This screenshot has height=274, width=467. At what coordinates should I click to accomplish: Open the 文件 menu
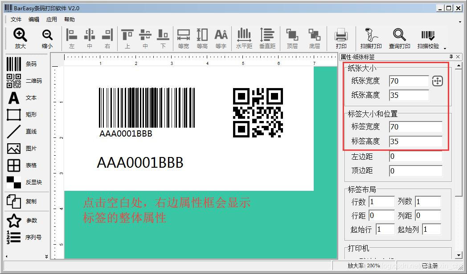(x=16, y=19)
